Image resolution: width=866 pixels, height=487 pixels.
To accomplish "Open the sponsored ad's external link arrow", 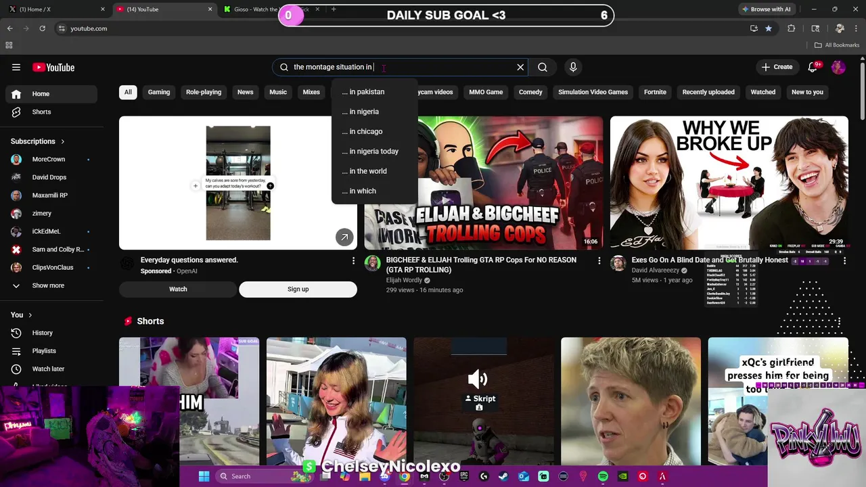I will (x=344, y=237).
